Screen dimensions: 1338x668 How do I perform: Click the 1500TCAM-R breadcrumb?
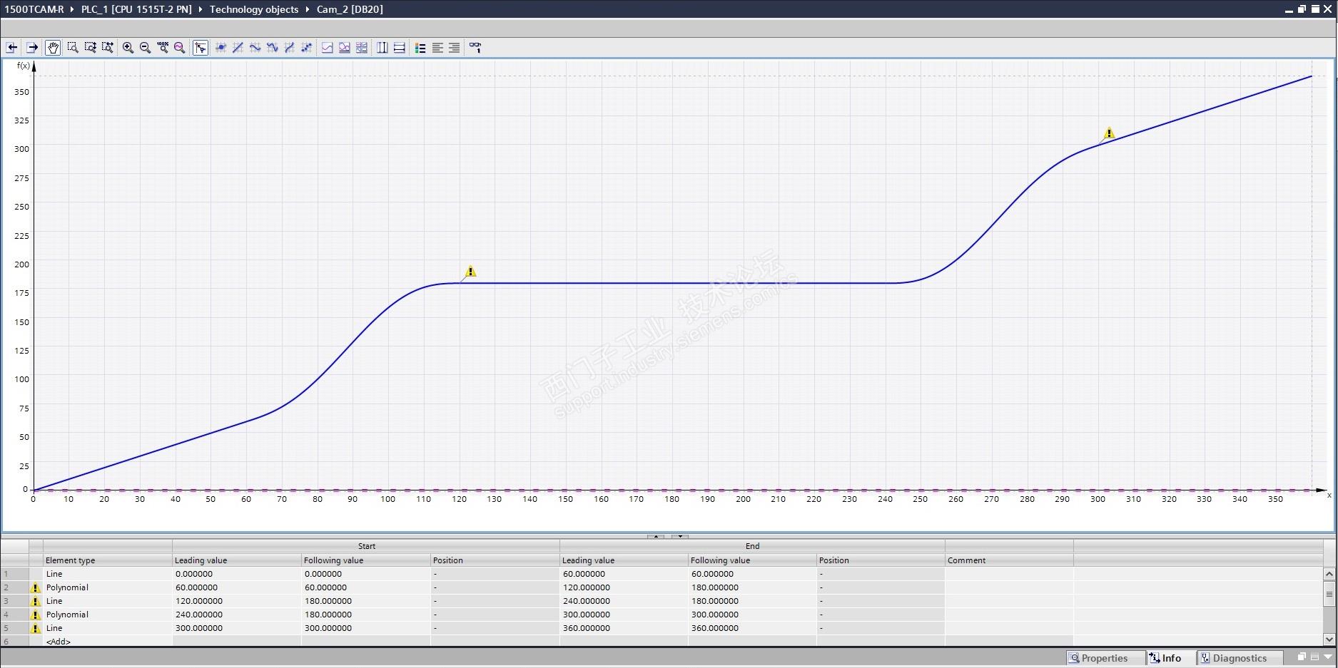pyautogui.click(x=34, y=9)
